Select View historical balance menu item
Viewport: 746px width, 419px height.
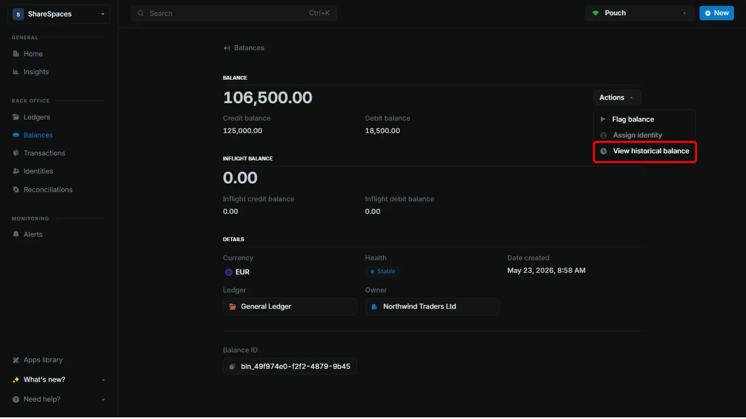(644, 151)
